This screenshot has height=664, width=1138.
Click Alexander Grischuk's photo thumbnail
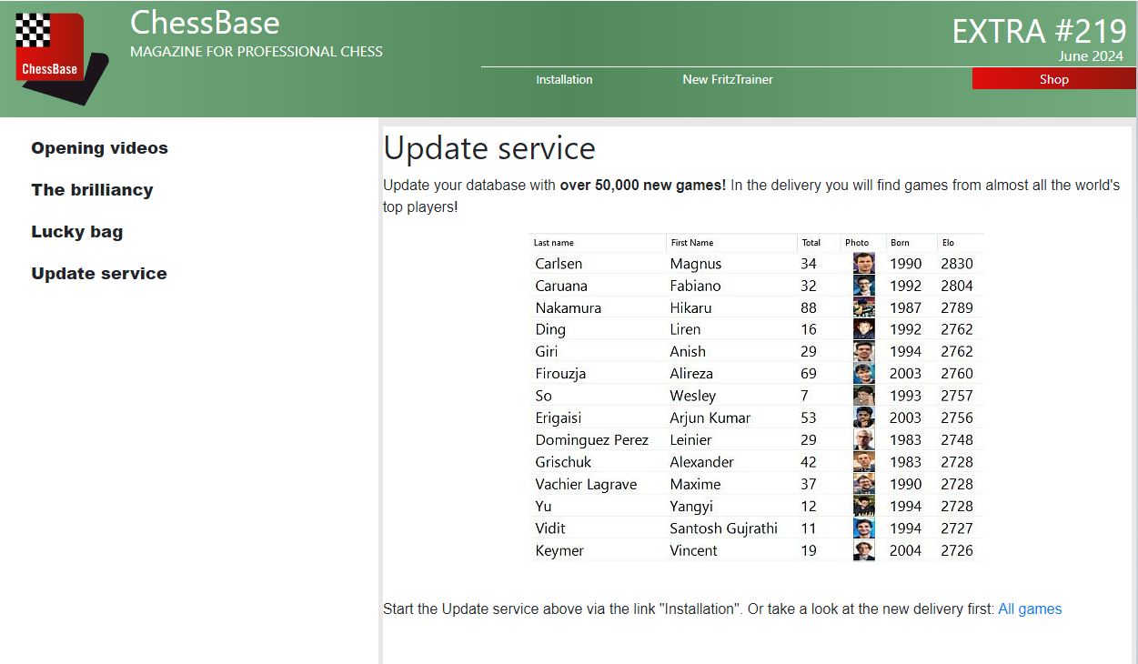863,462
